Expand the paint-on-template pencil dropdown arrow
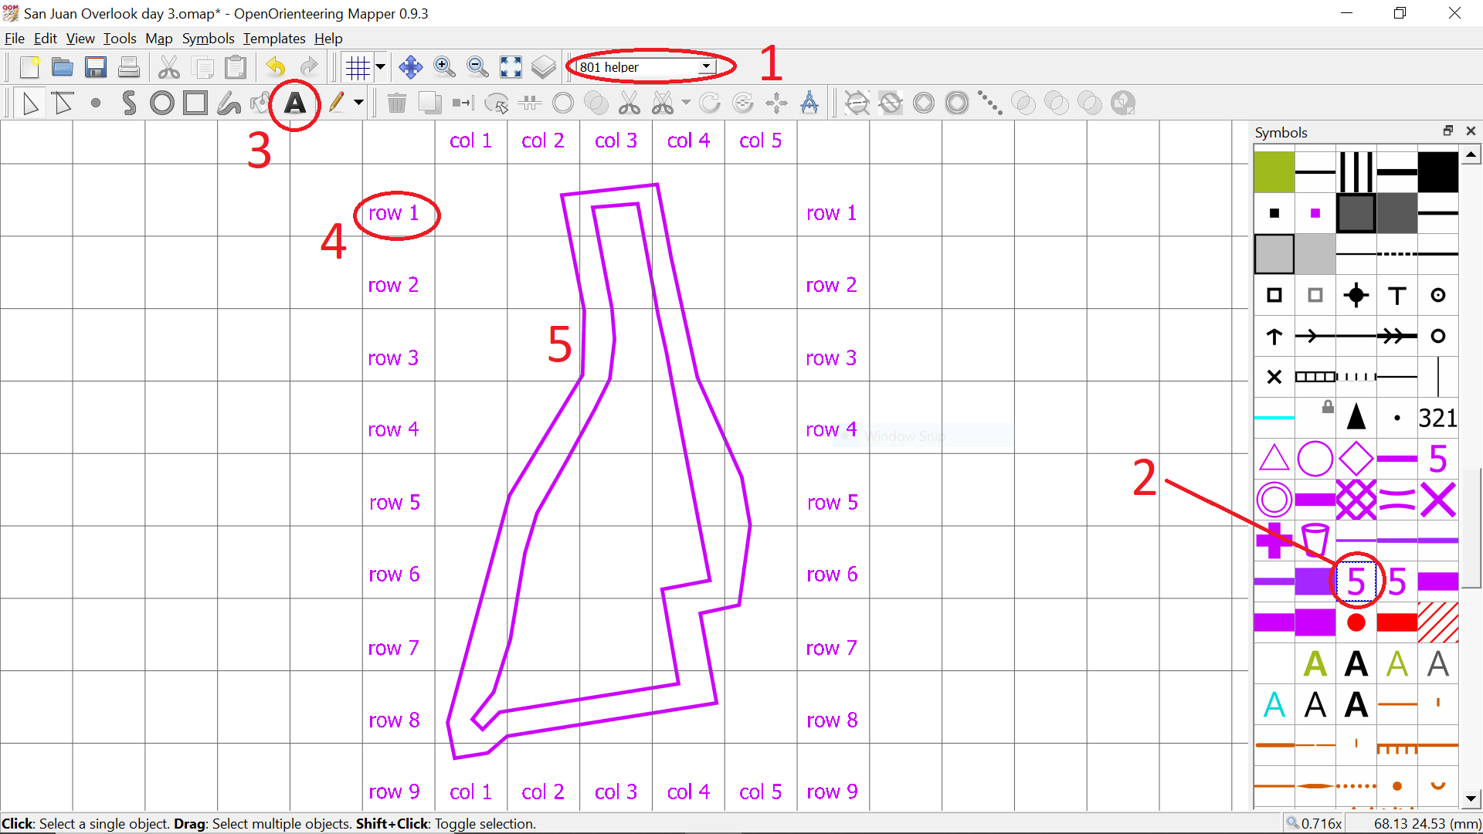Viewport: 1483px width, 834px height. coord(358,103)
